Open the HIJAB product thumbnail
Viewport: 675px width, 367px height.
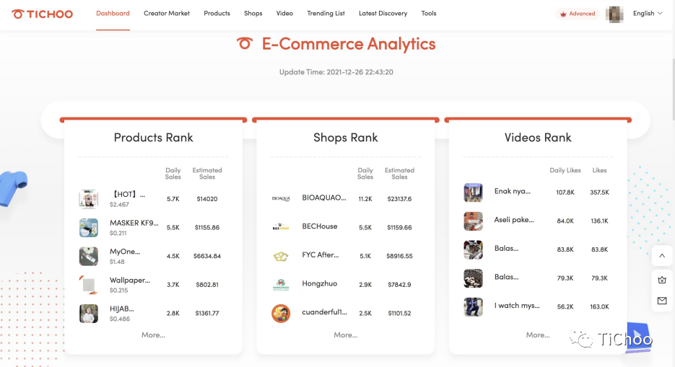click(x=89, y=313)
